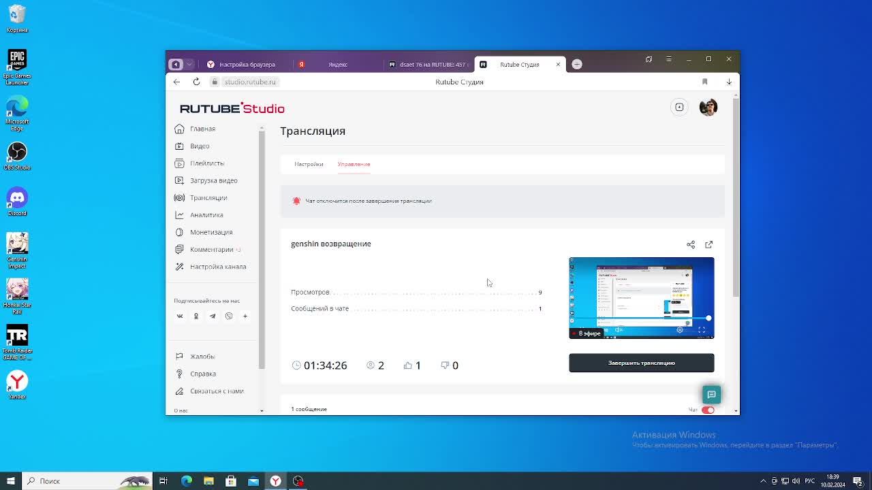Open the Справка link in sidebar
872x490 pixels.
point(203,374)
